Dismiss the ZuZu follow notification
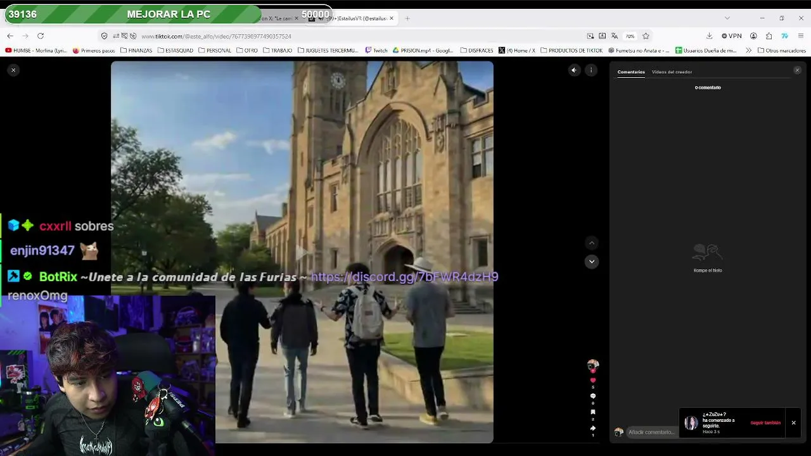The image size is (811, 456). point(793,423)
